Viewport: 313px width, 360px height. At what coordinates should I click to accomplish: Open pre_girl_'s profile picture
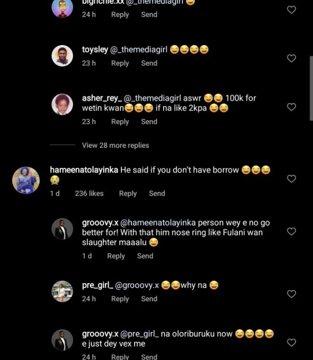tap(62, 291)
